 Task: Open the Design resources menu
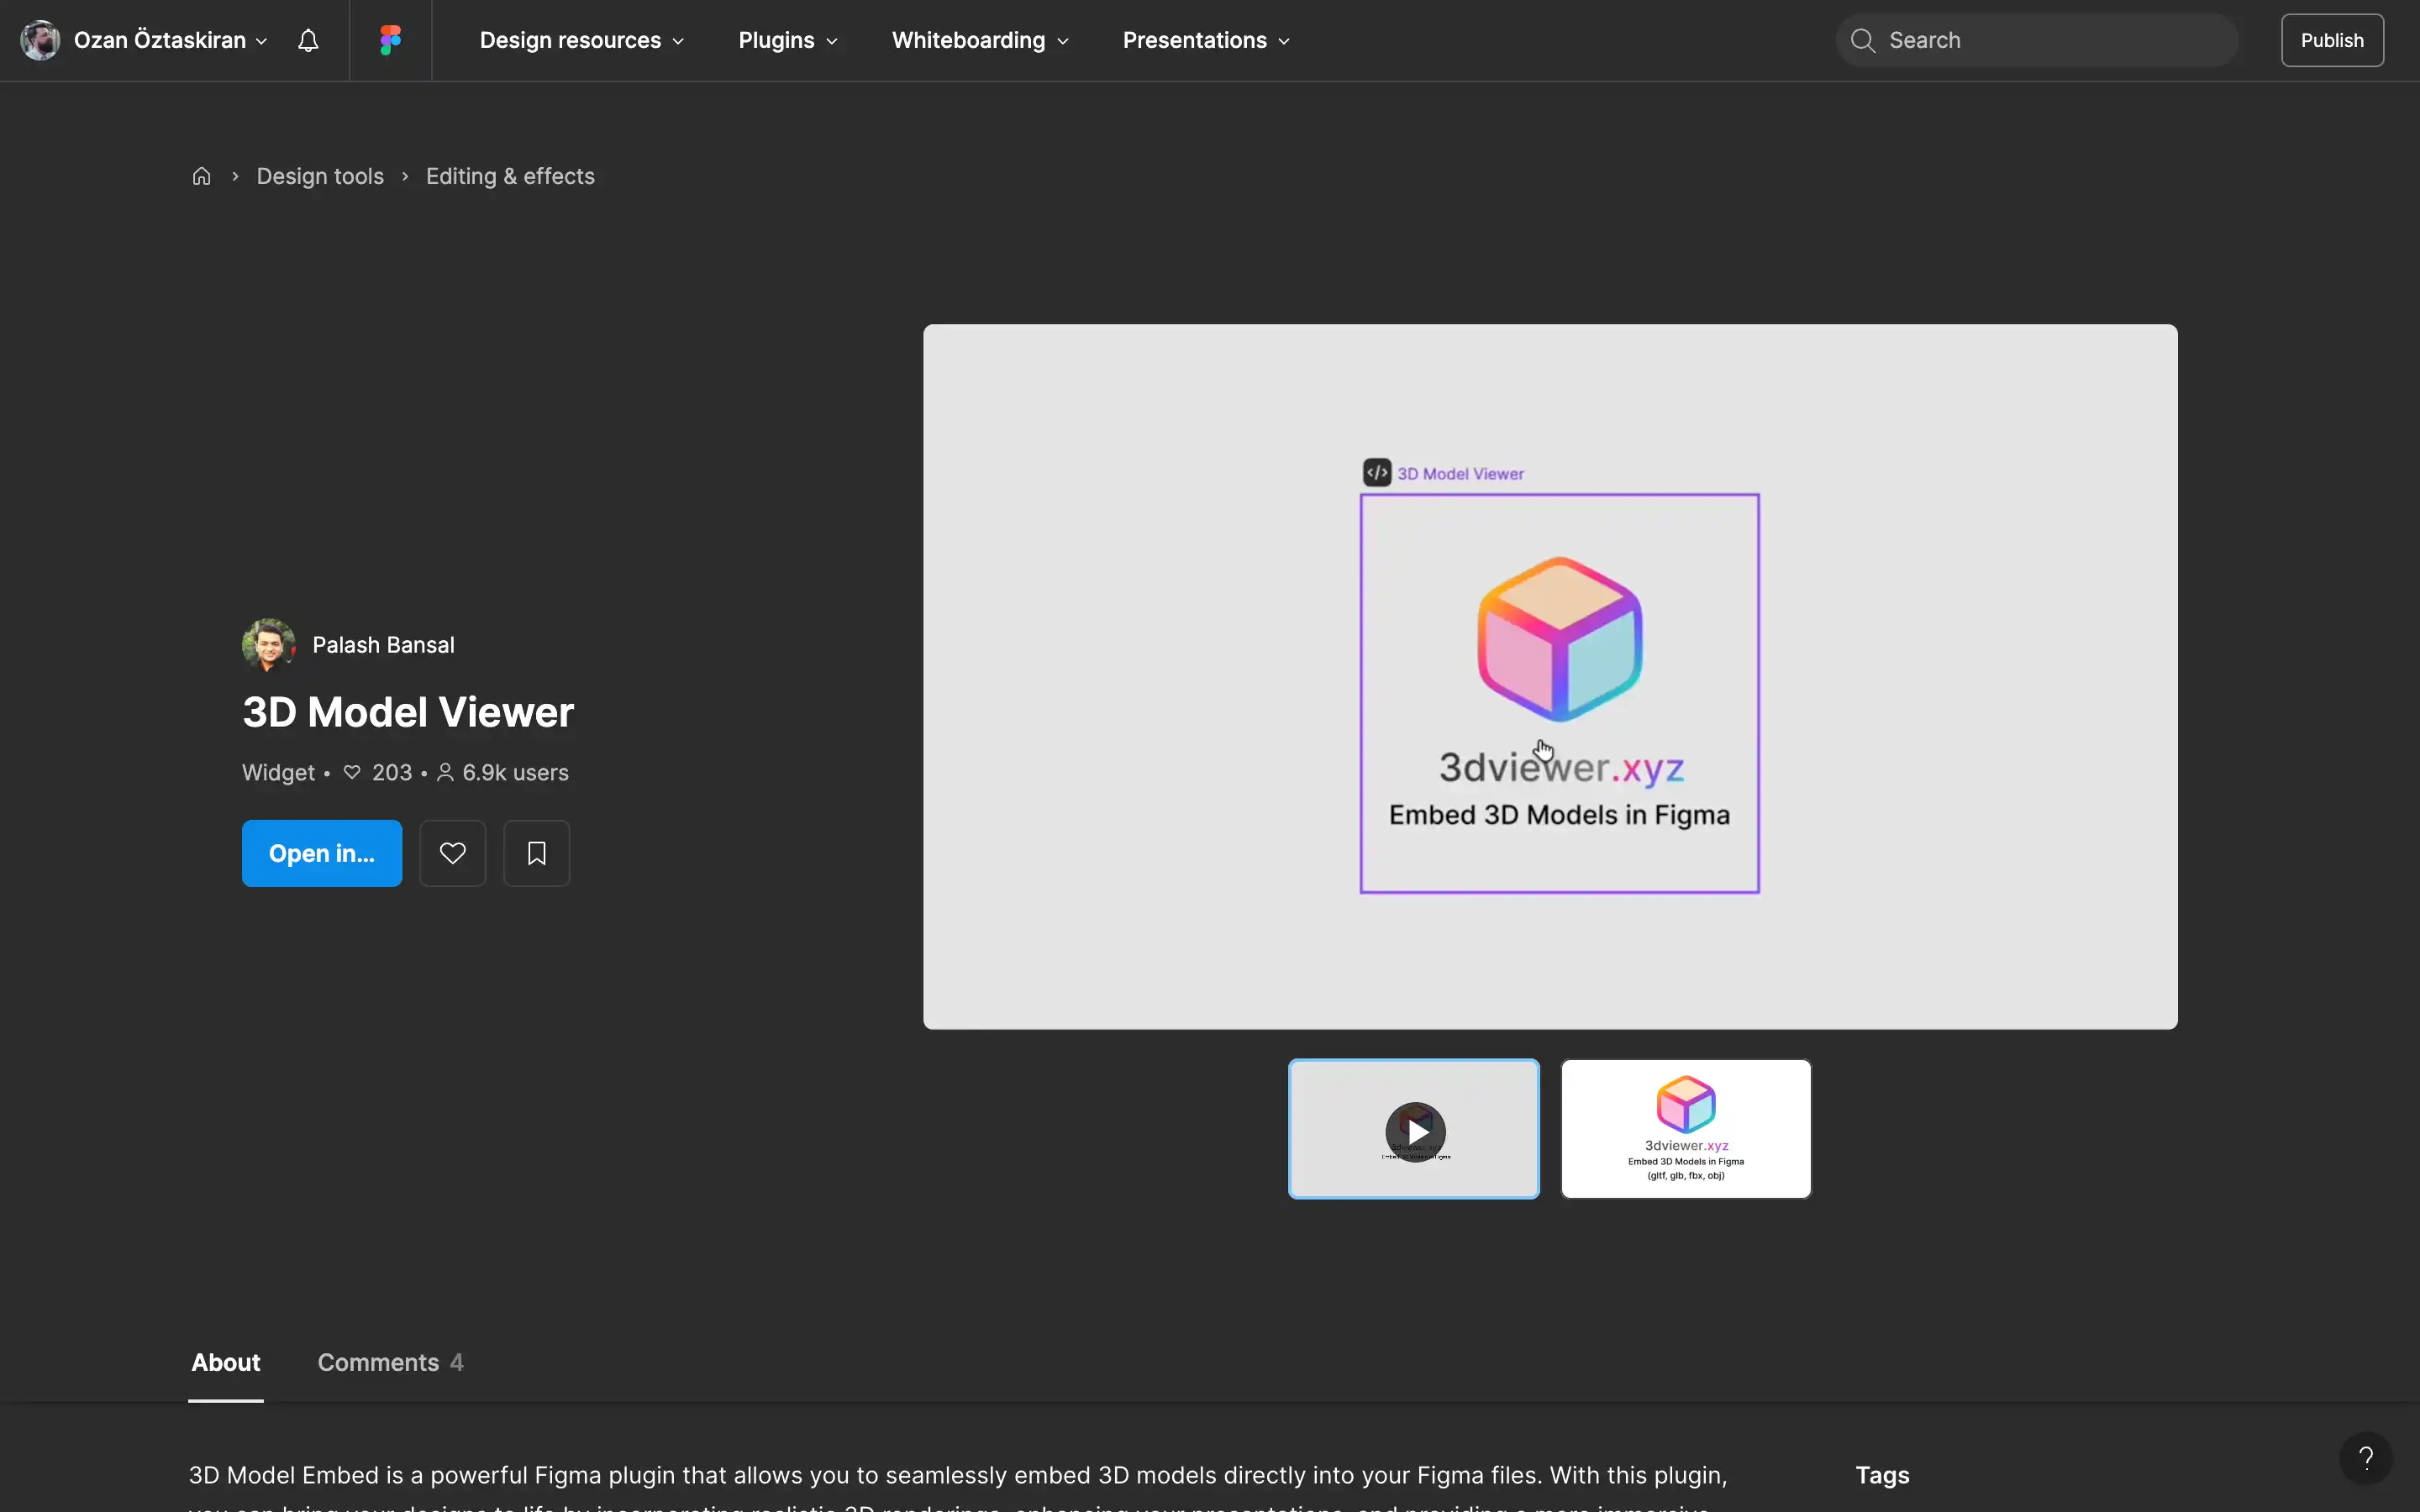click(582, 40)
